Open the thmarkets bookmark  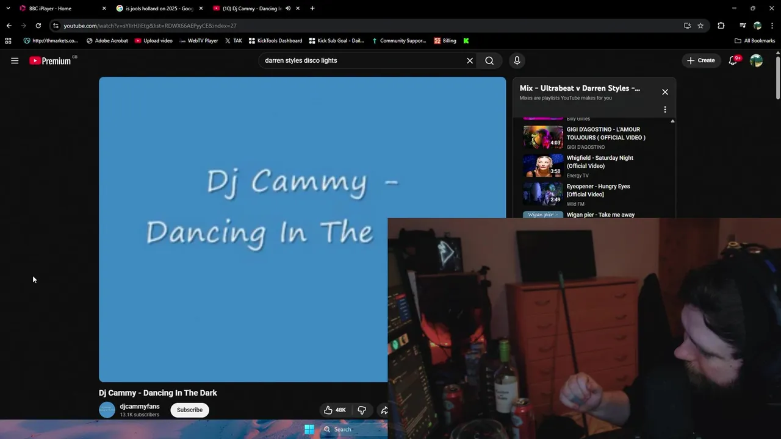(x=51, y=41)
